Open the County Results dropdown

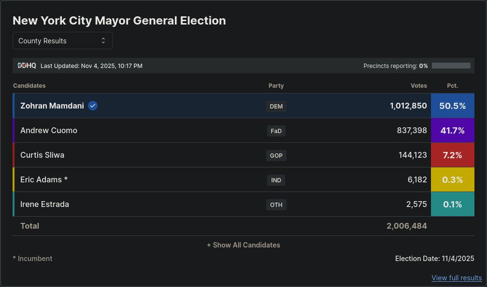click(x=62, y=40)
